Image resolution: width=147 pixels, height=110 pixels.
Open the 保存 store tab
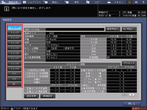[x=74, y=2]
